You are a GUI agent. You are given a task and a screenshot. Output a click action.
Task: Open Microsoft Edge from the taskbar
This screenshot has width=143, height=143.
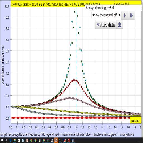(x=10, y=140)
